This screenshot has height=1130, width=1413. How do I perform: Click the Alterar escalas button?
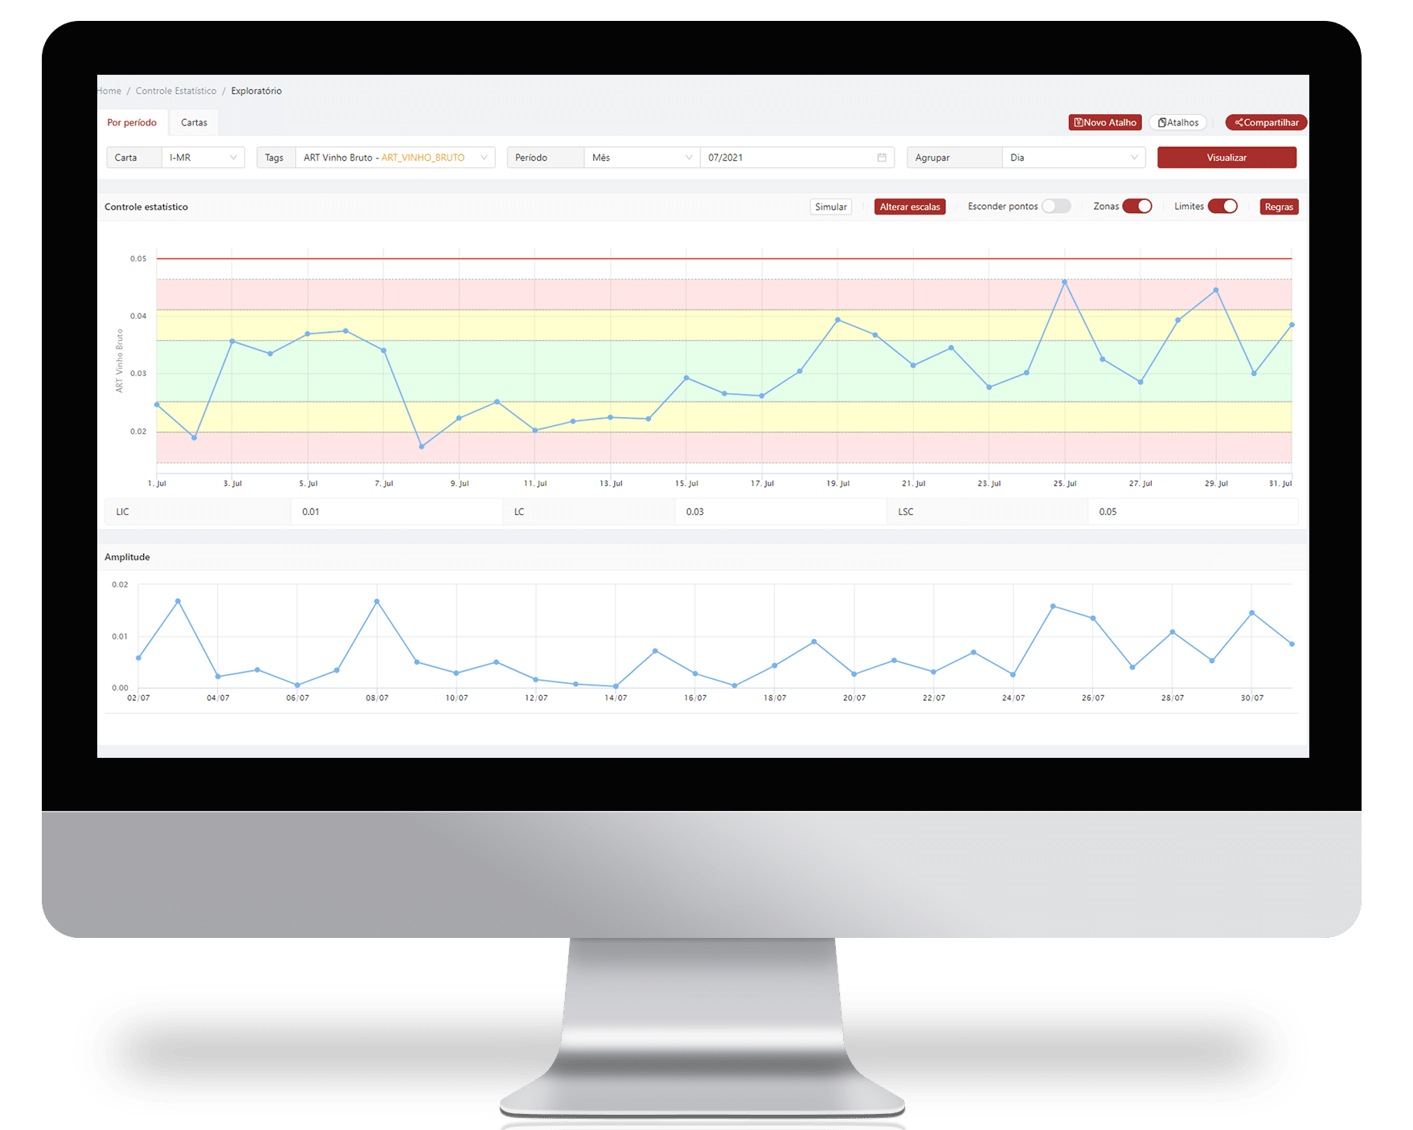910,207
